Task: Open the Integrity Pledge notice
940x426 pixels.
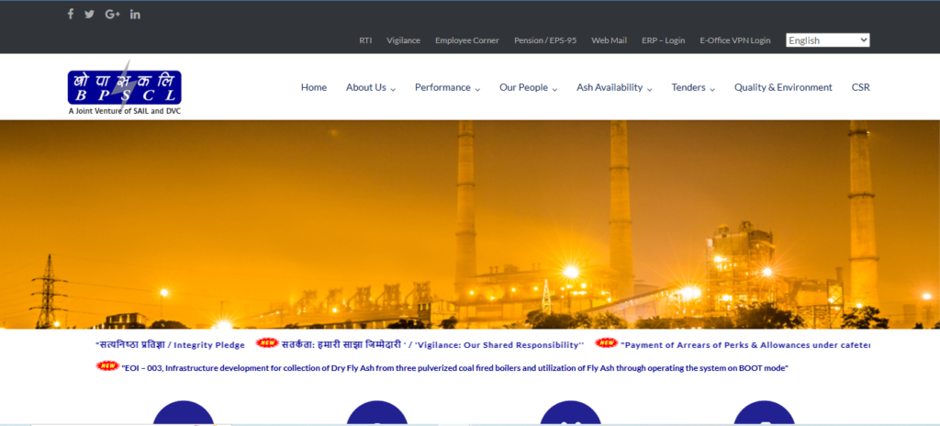Action: tap(170, 345)
